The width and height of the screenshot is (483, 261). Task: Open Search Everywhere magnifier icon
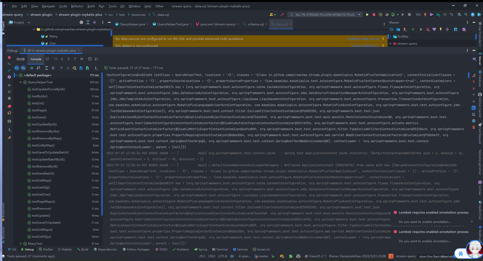point(466,15)
